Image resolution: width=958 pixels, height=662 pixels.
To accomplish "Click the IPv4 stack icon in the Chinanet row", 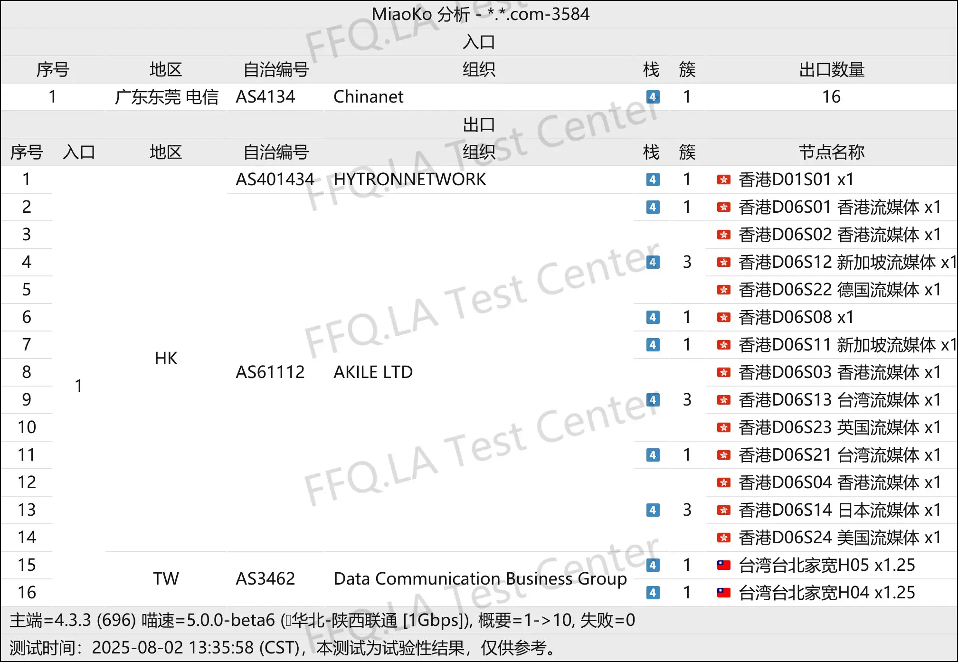I will click(x=653, y=97).
